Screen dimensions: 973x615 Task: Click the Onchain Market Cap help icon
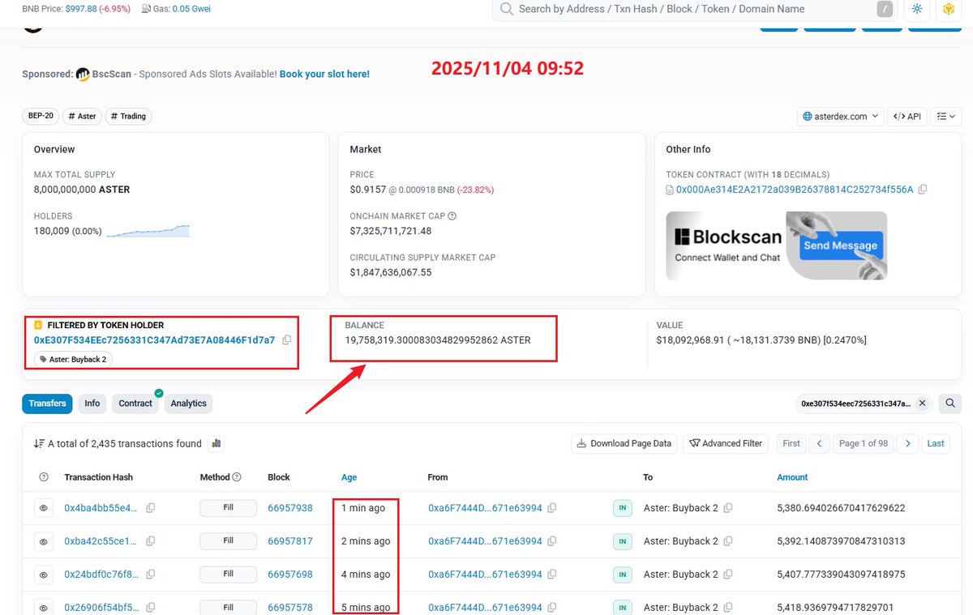(452, 216)
